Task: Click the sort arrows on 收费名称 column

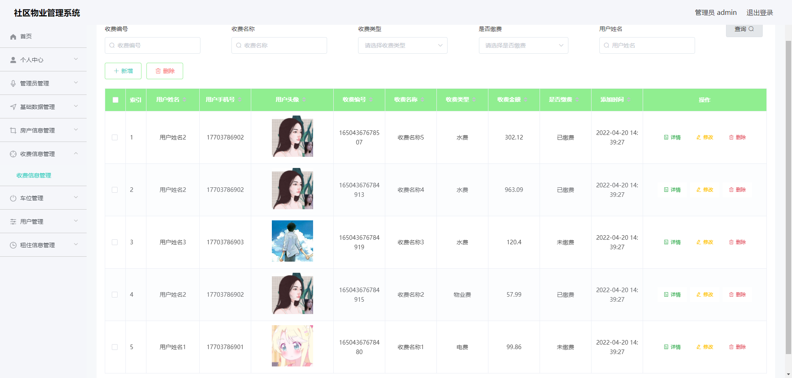Action: tap(422, 99)
